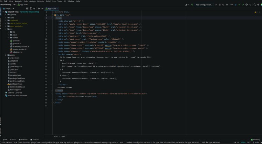Click the Run with Coverage icon

pyautogui.click(x=223, y=5)
